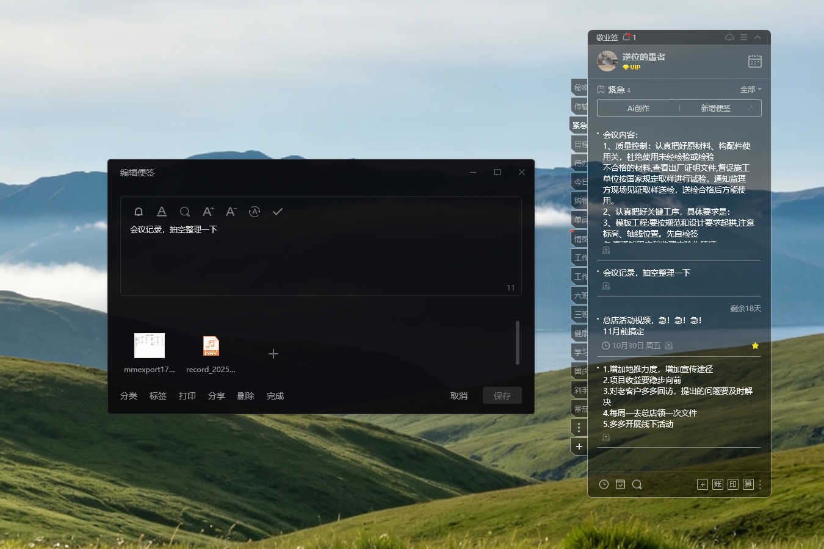
Task: Expand the 全部 filter dropdown
Action: (751, 90)
